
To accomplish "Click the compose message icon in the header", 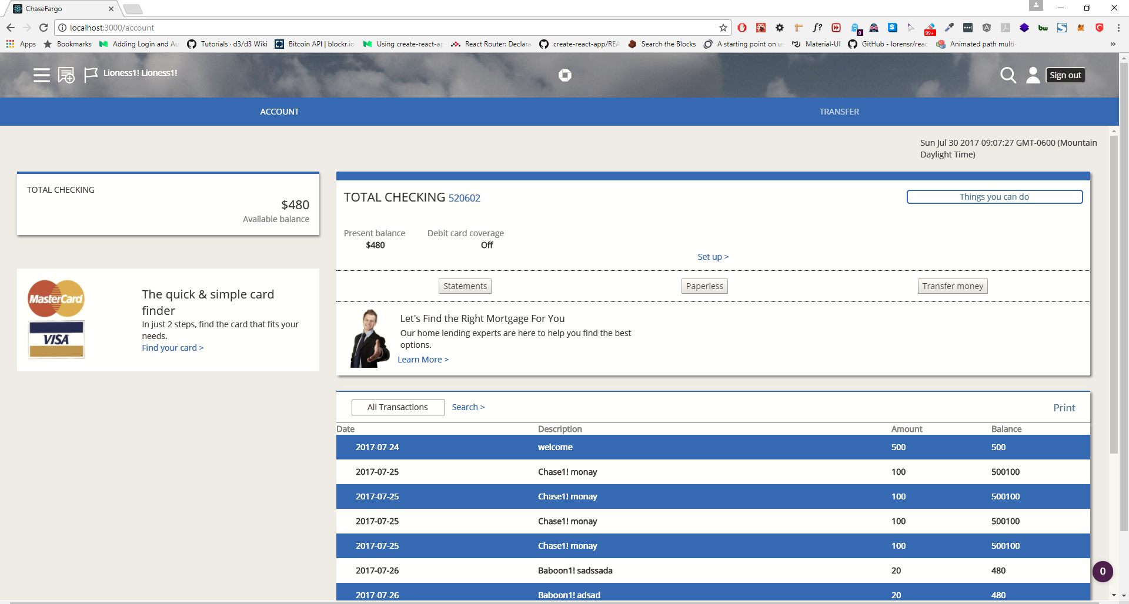I will click(66, 75).
